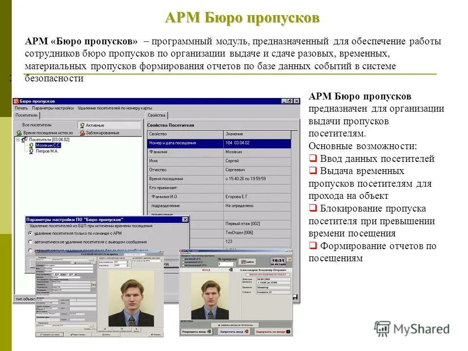Click the Отчество property label
The width and height of the screenshot is (468, 351).
[157, 170]
